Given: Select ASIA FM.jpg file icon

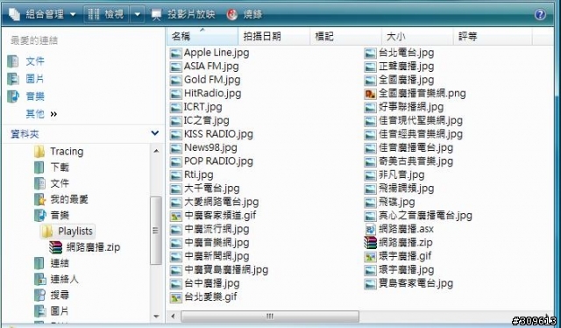Looking at the screenshot, I should point(175,67).
